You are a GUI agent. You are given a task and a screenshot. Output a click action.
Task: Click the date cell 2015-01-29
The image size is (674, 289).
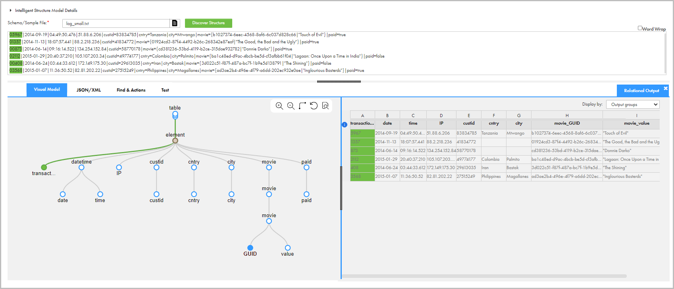[x=387, y=160]
